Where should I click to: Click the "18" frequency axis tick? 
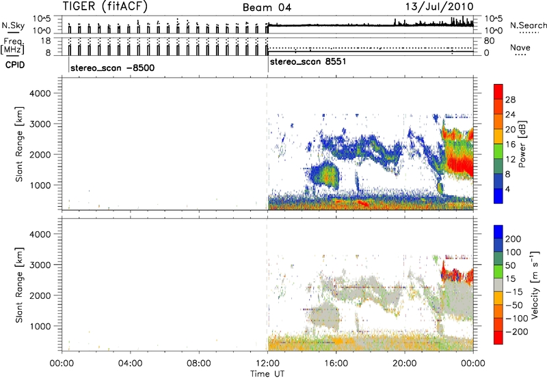pyautogui.click(x=46, y=40)
